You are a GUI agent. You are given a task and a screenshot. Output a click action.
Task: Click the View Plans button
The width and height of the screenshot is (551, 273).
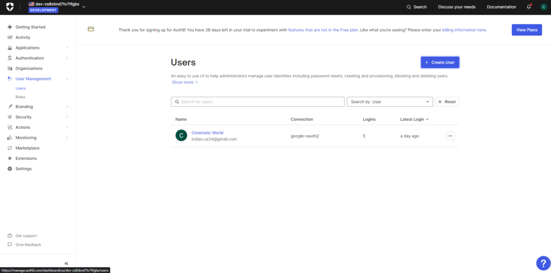click(526, 30)
